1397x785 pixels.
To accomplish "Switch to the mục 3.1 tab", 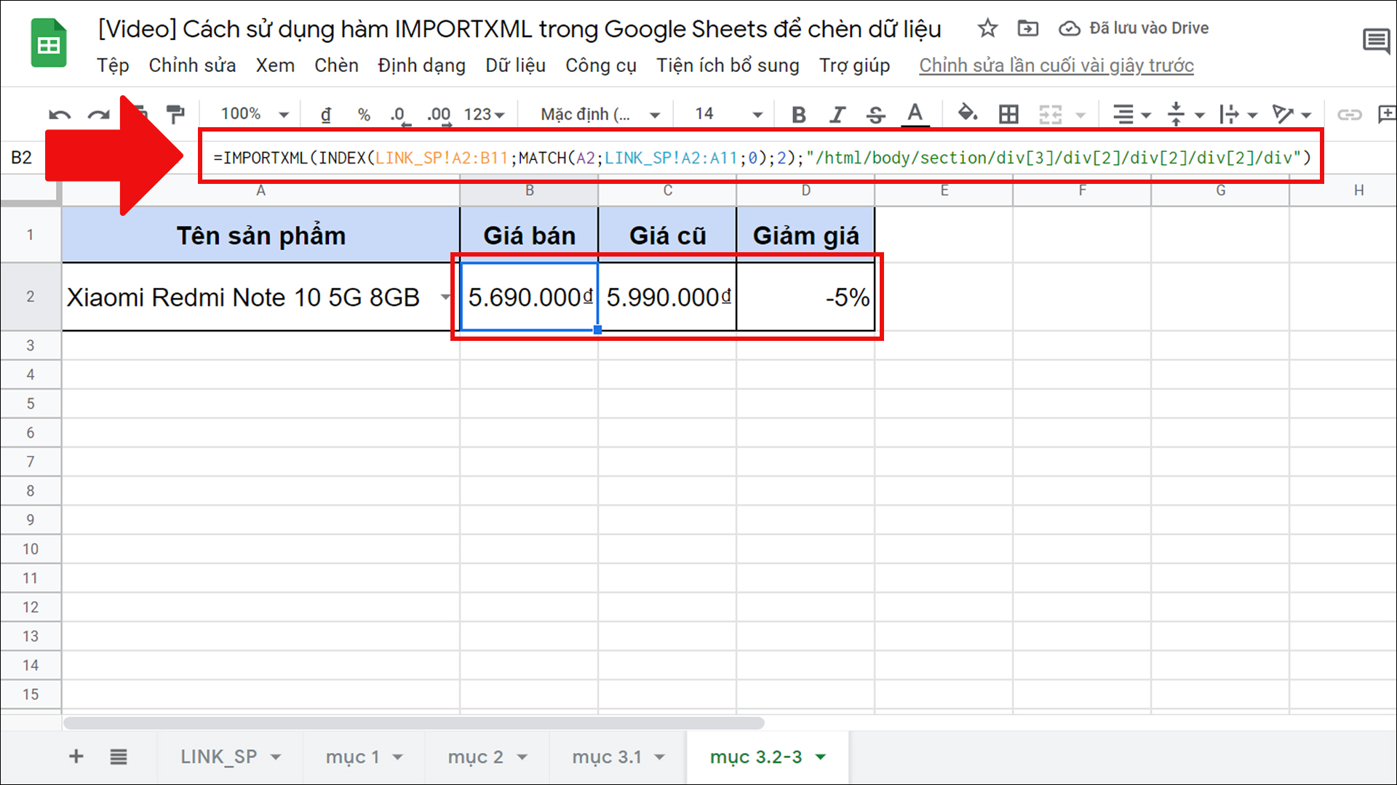I will point(607,757).
